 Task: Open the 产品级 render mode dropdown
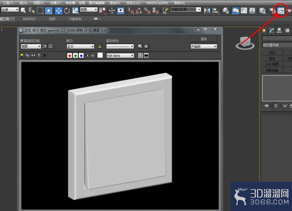[x=204, y=46]
